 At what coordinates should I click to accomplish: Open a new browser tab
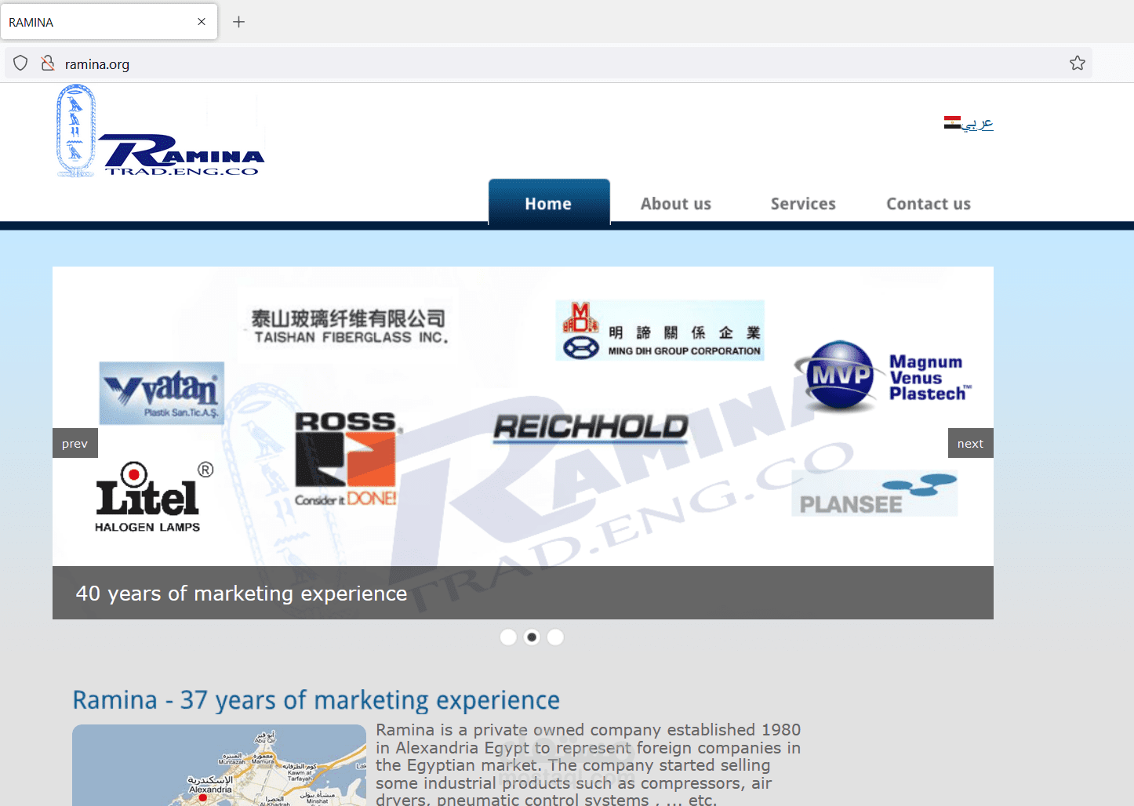tap(239, 22)
